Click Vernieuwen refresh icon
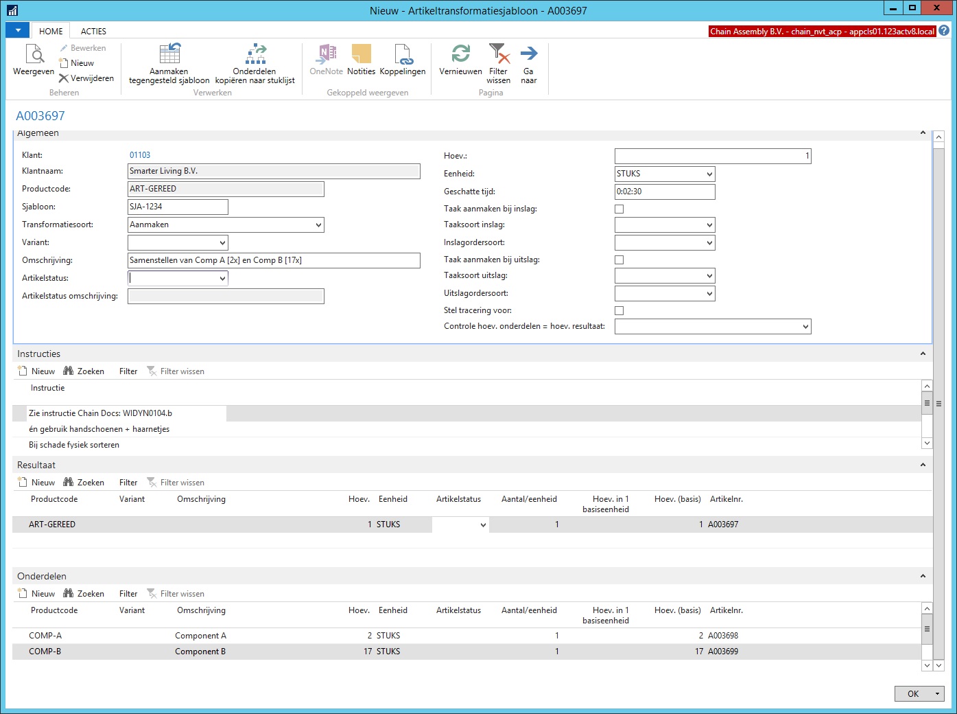The image size is (957, 714). coord(461,54)
